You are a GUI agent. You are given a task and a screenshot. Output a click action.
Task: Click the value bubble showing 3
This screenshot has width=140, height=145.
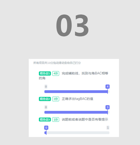tap(107, 107)
